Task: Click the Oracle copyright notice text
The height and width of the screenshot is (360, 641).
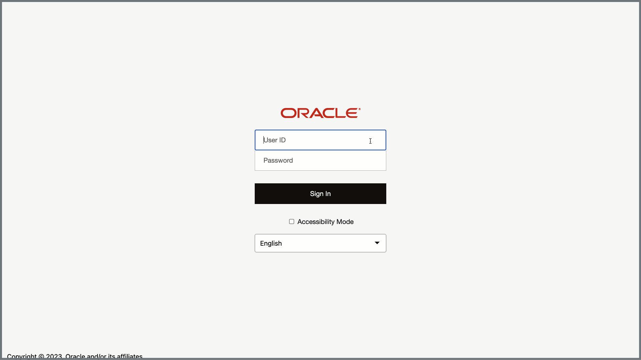Action: (x=75, y=356)
